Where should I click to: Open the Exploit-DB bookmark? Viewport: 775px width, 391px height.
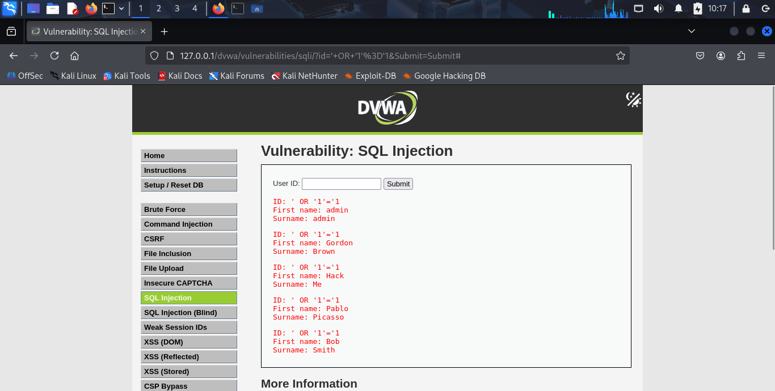(370, 76)
